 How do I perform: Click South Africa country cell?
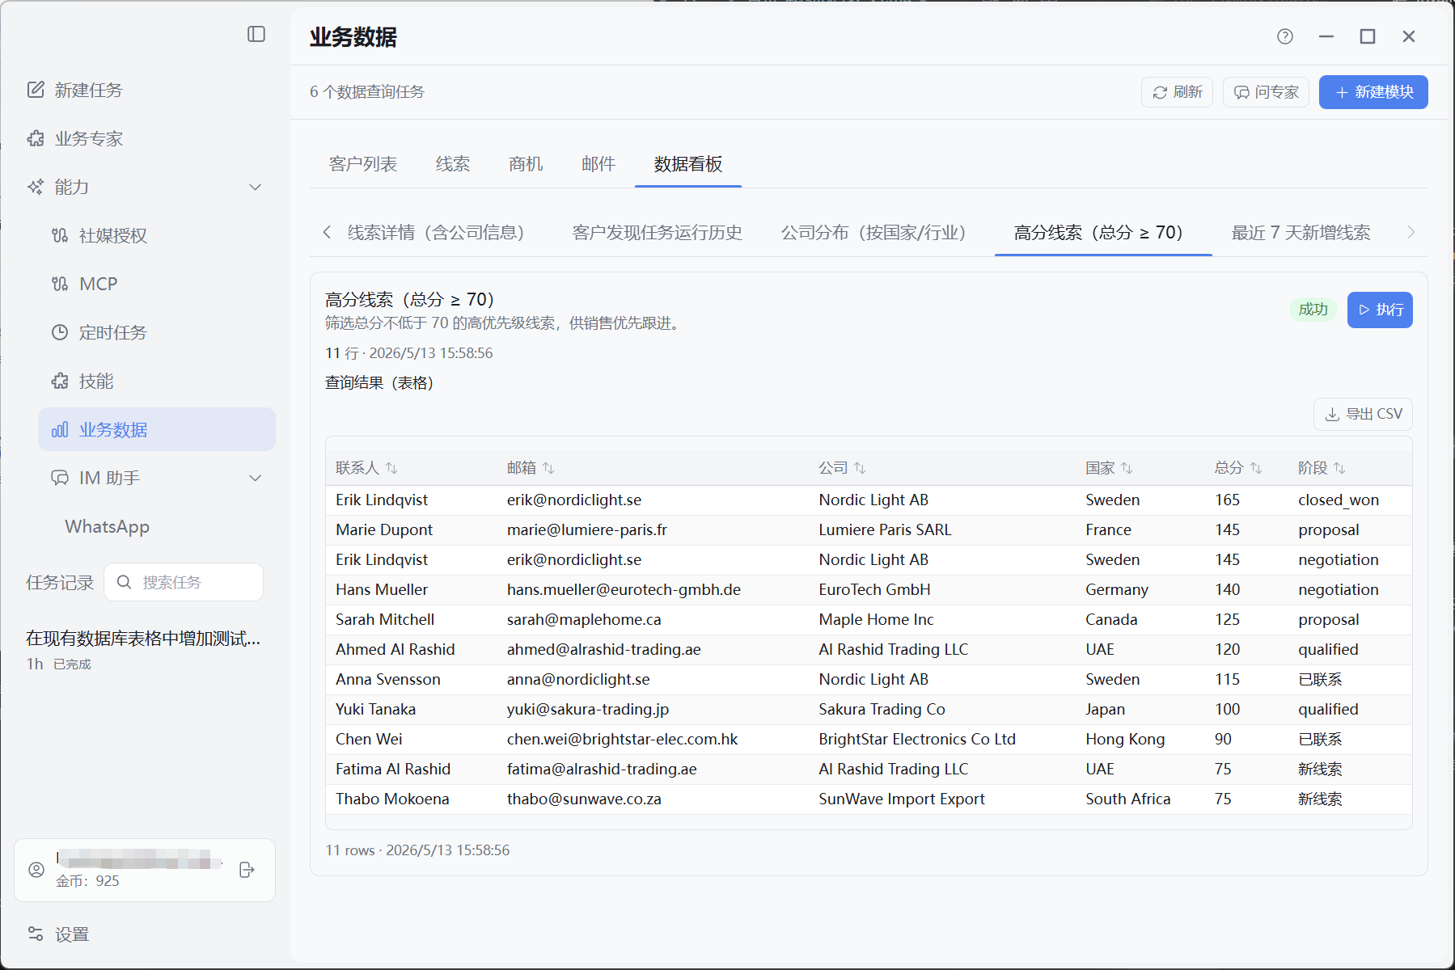pyautogui.click(x=1128, y=799)
